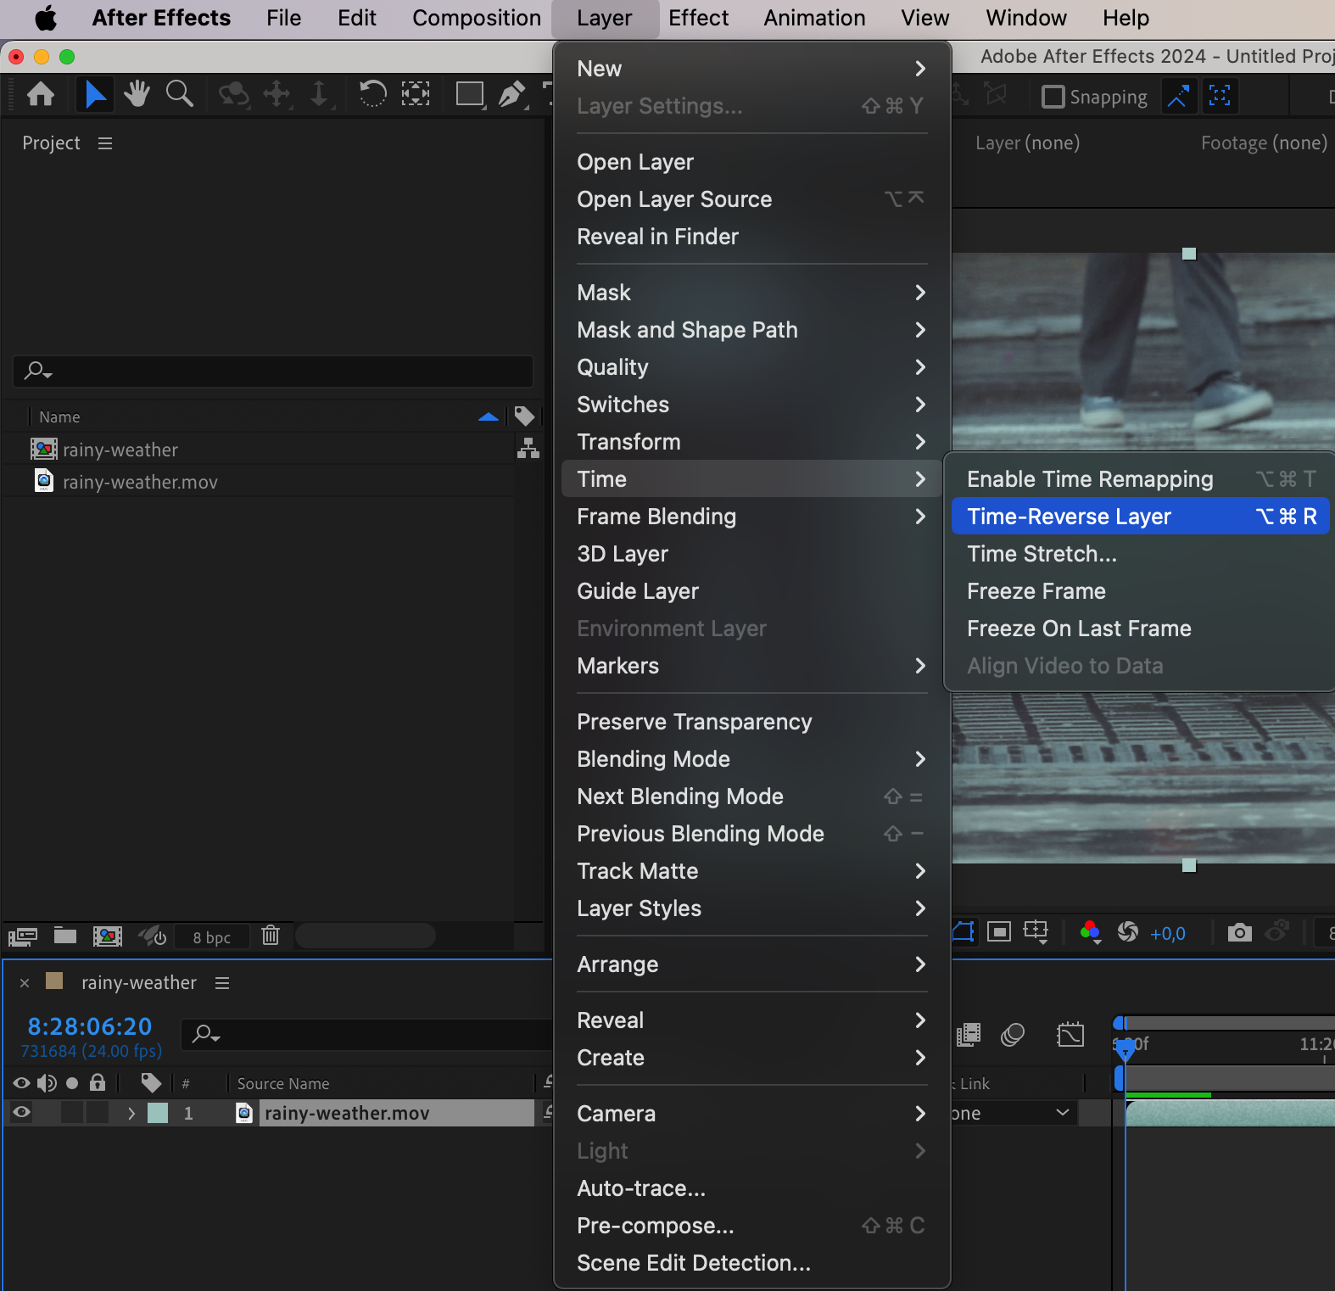This screenshot has width=1335, height=1291.
Task: Open the Project panel menu
Action: pos(105,143)
